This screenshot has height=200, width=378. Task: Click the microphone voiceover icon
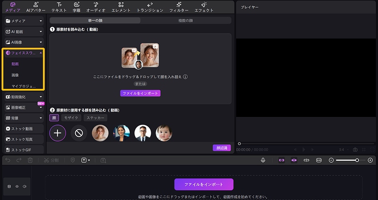tap(263, 160)
